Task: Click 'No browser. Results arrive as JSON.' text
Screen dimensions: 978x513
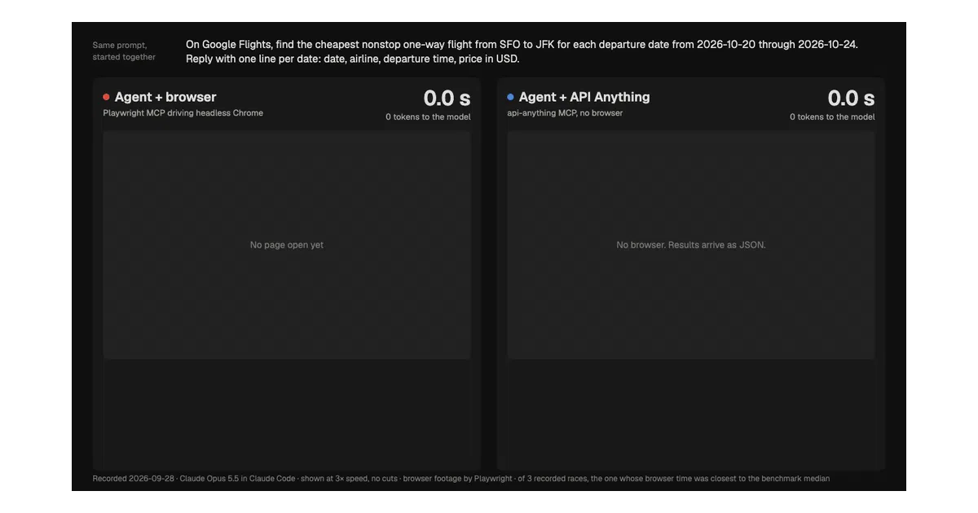Action: 691,245
